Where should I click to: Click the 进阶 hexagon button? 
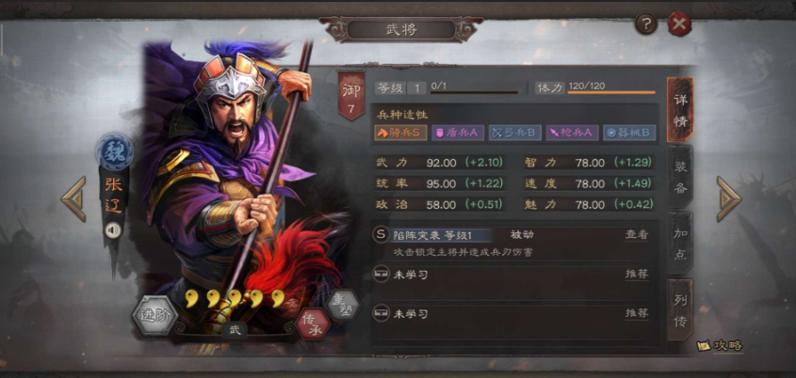(154, 315)
